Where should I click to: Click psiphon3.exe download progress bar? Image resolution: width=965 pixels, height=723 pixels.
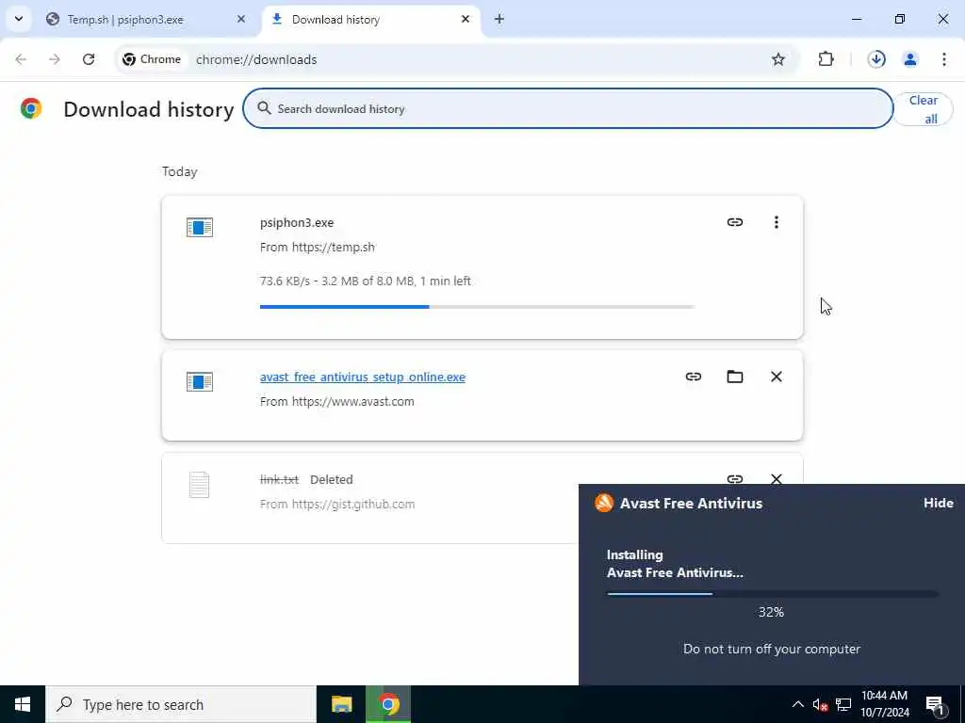click(477, 306)
